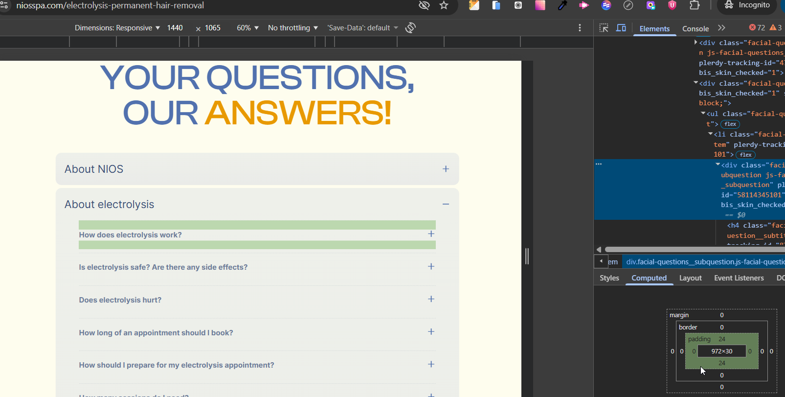Expand 'Does electrolysis hurt?' question
Screen dimensions: 785x397
[431, 299]
